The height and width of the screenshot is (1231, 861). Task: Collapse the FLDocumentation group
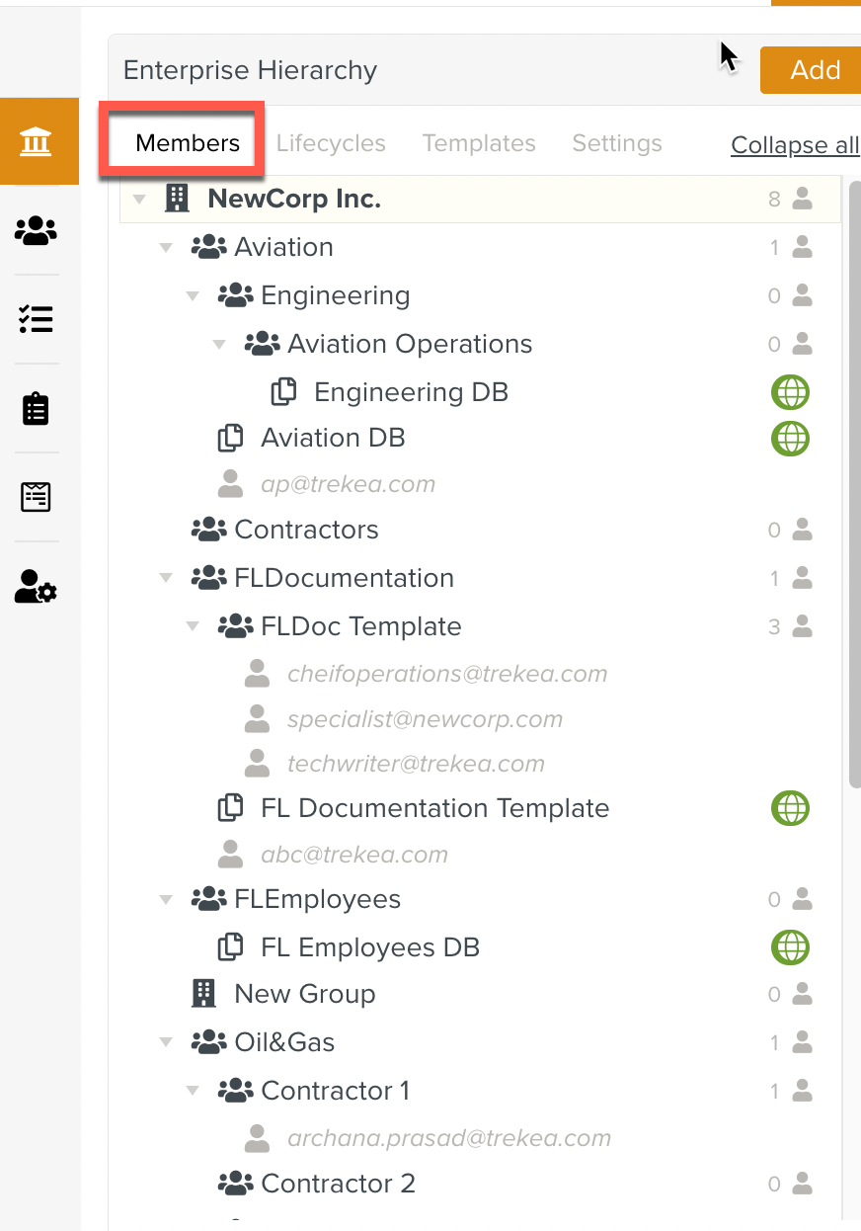[166, 579]
